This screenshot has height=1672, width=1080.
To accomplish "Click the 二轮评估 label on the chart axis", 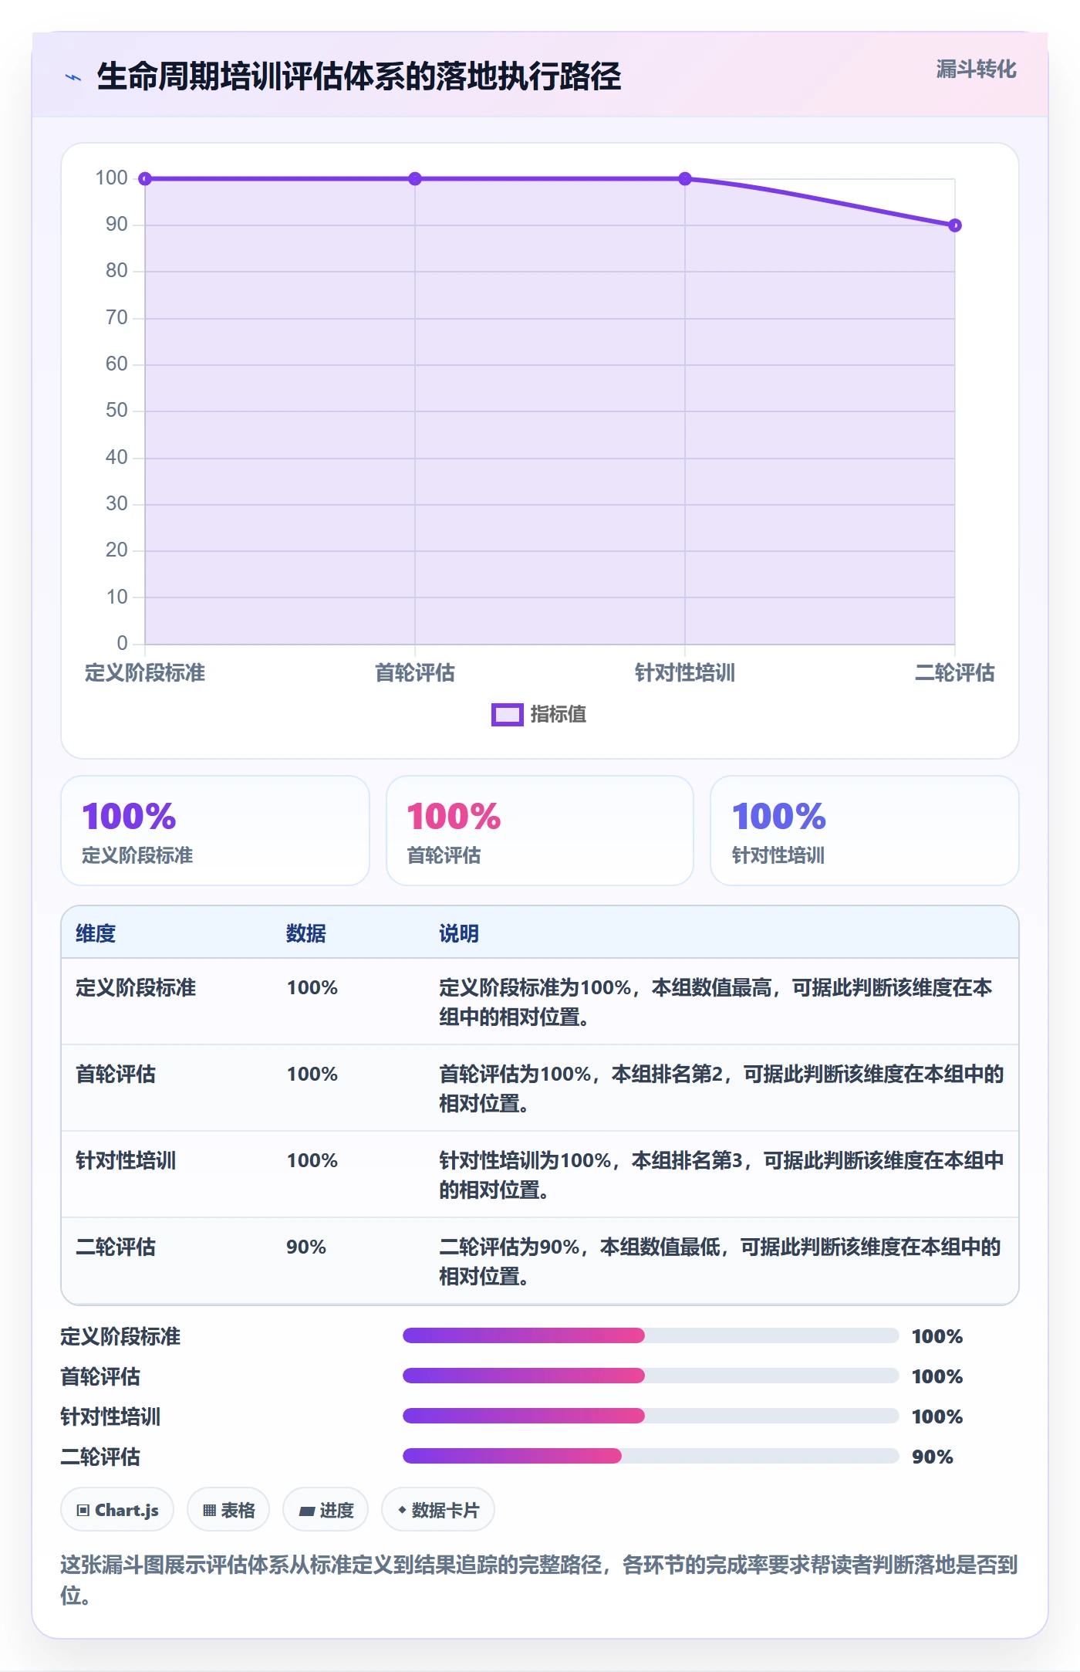I will click(x=955, y=672).
